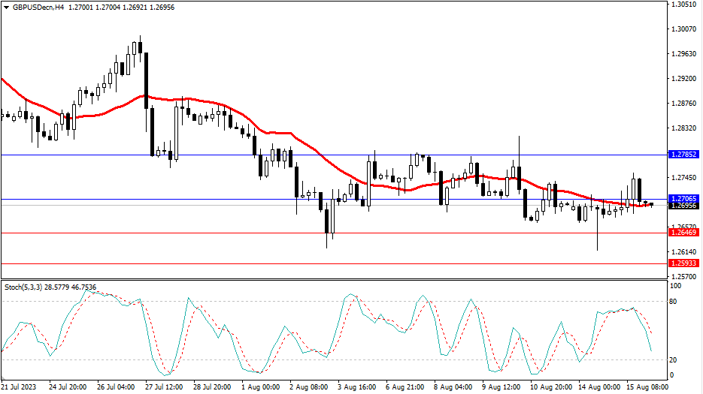Click the 20 level on stochastic scale
Image resolution: width=703 pixels, height=394 pixels.
(674, 359)
